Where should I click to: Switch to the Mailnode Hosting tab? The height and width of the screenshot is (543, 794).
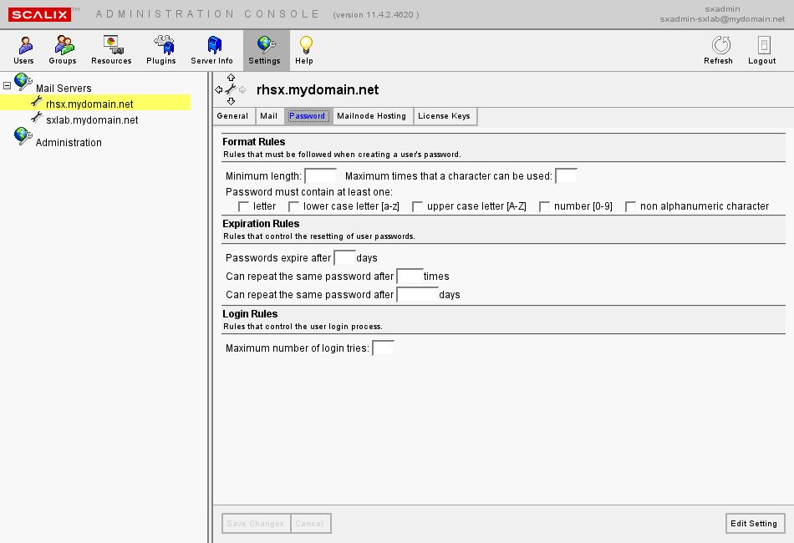(x=371, y=116)
